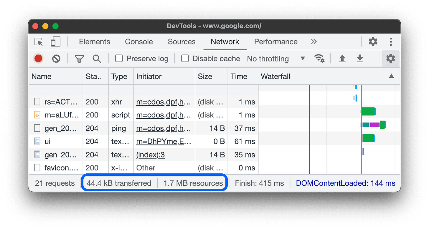Search through network requests
The image size is (429, 229).
97,59
